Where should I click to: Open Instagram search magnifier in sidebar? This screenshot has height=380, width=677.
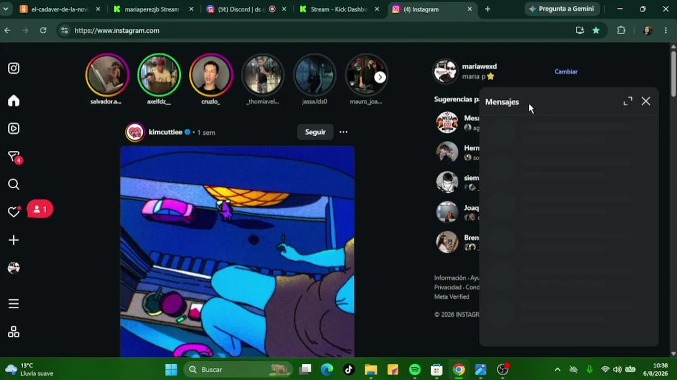tap(14, 184)
